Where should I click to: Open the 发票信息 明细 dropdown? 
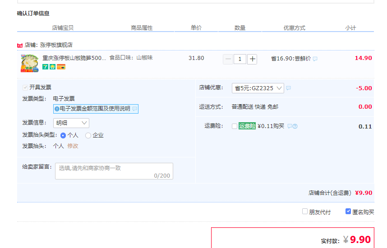point(71,123)
